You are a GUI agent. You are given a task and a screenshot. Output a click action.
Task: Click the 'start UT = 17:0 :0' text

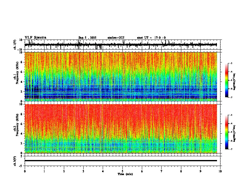click(151, 38)
